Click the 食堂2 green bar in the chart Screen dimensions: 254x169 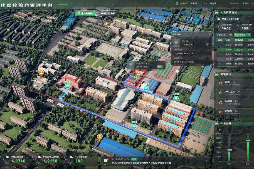[x=248, y=152]
